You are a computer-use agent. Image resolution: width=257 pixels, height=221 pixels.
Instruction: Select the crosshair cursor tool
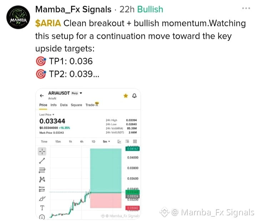tap(42, 151)
